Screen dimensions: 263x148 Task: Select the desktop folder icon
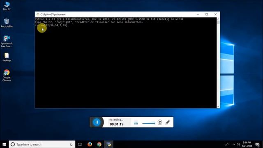coord(7,57)
